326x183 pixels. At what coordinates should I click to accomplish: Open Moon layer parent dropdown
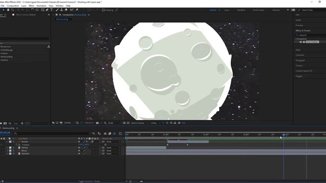(x=113, y=150)
